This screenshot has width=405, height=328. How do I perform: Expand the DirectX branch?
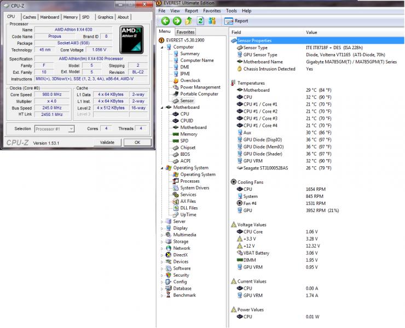162,255
